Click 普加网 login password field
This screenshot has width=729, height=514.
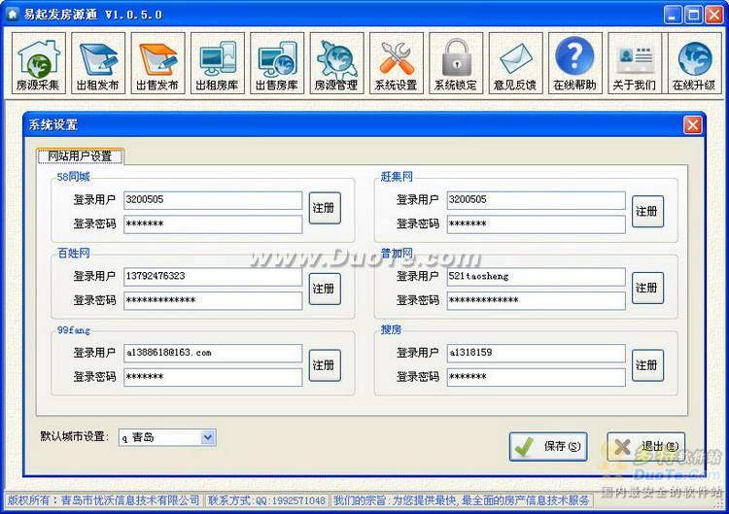[536, 300]
